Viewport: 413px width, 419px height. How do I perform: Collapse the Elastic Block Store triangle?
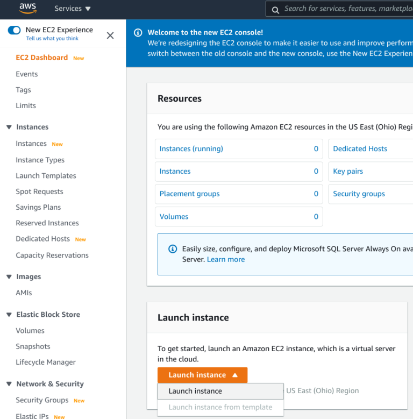9,315
